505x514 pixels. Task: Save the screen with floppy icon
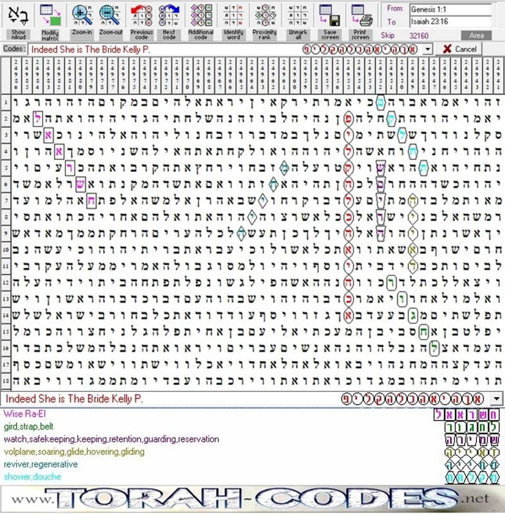click(329, 16)
